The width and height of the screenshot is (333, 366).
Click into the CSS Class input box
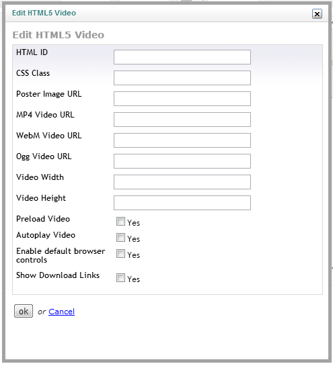click(x=182, y=78)
